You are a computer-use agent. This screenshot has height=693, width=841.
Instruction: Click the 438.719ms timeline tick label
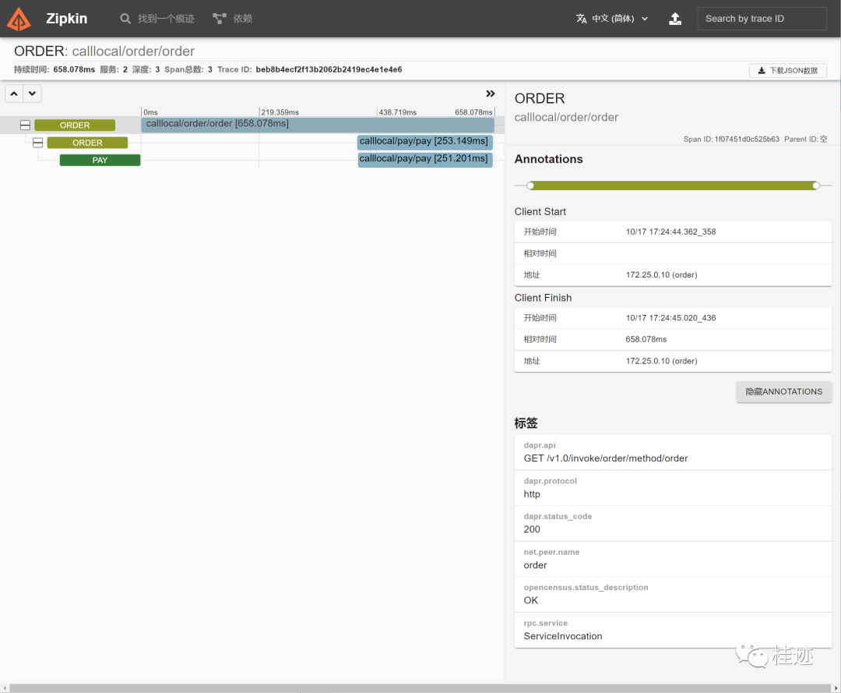397,112
